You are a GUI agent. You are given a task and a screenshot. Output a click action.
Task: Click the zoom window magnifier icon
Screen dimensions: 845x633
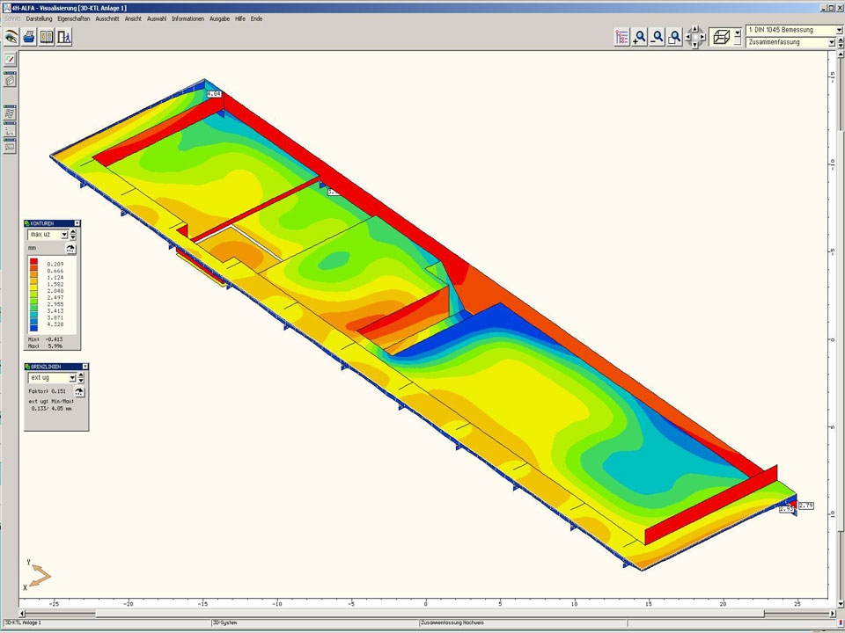pos(675,37)
